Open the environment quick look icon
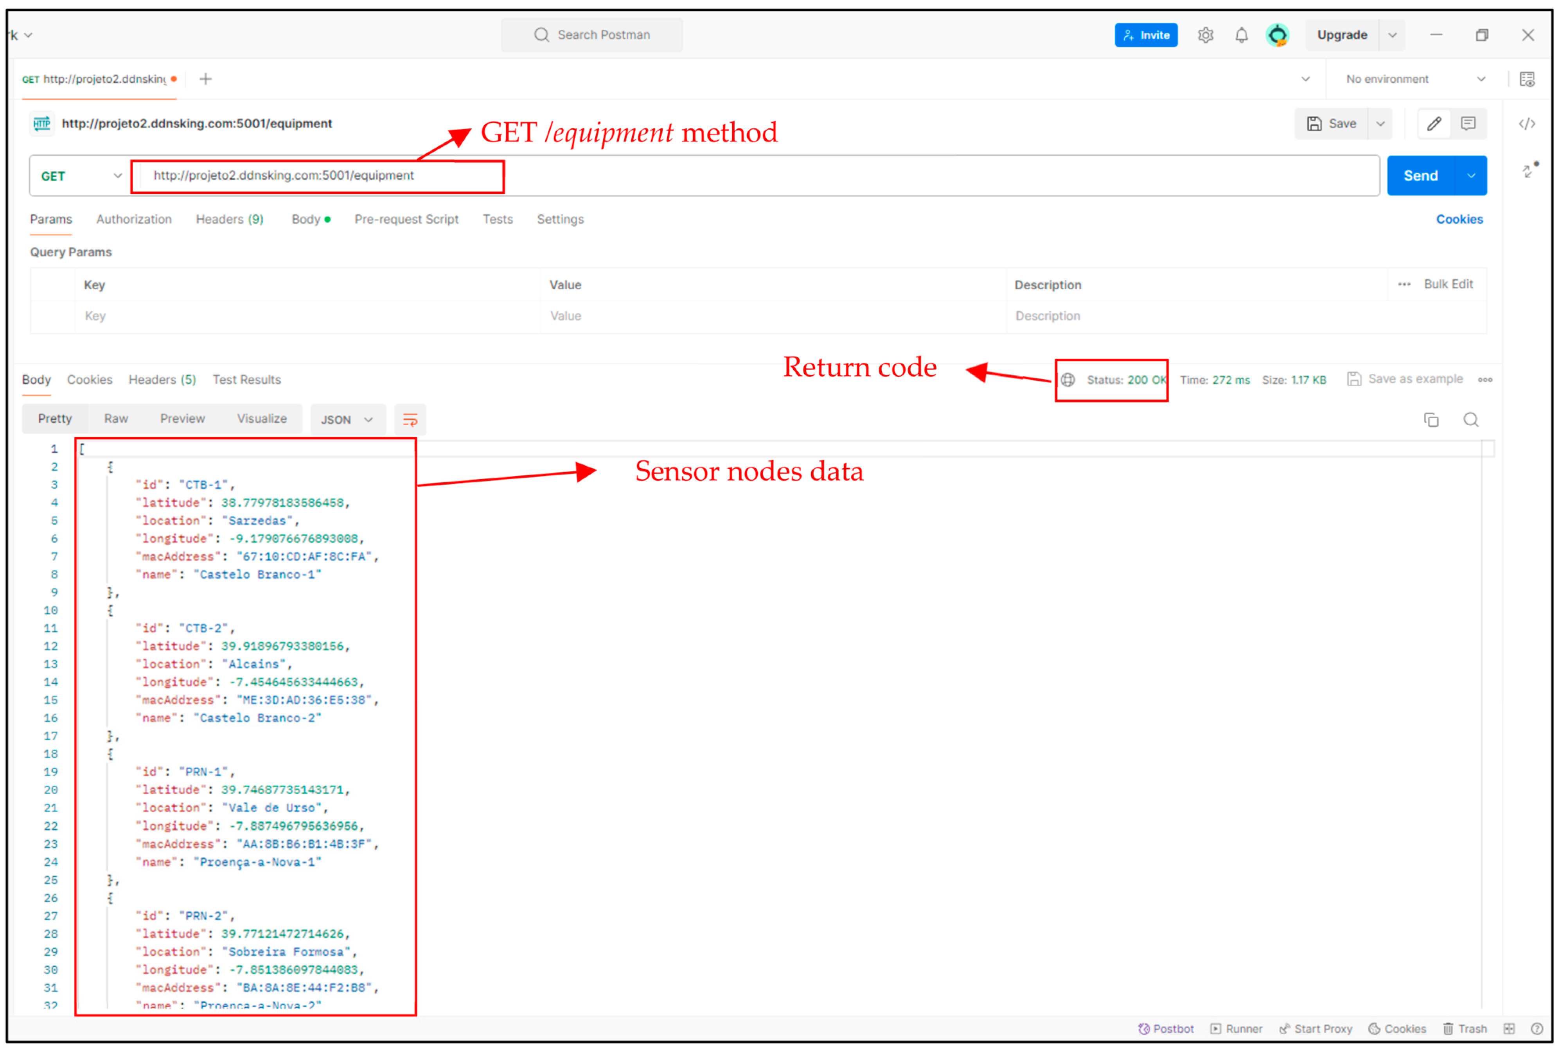Viewport: 1560px width, 1048px height. click(x=1527, y=79)
